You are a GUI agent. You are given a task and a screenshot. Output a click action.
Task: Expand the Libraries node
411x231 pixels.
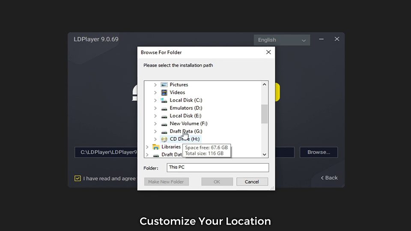(x=147, y=147)
